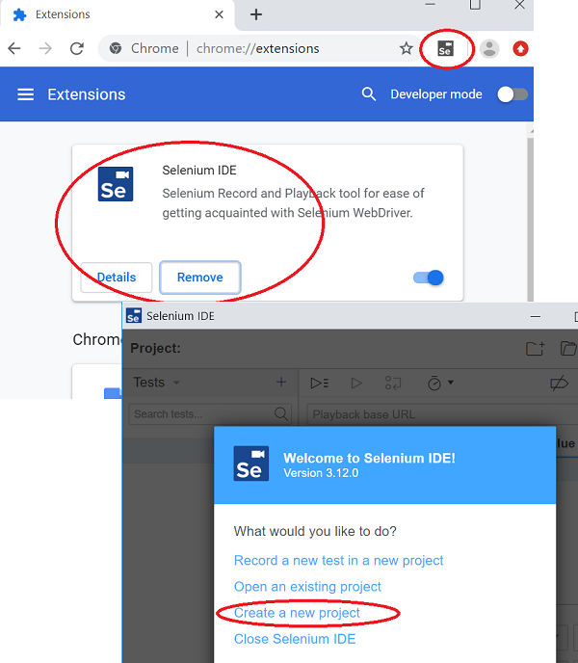Search extensions with the magnifier icon
The image size is (578, 663).
[x=369, y=93]
